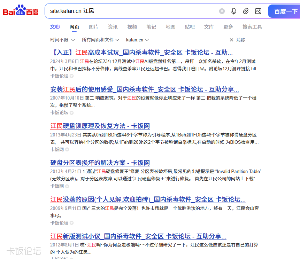Screen dimensions: 300x259
Task: Open the 笔记 tab
Action: tap(151, 27)
